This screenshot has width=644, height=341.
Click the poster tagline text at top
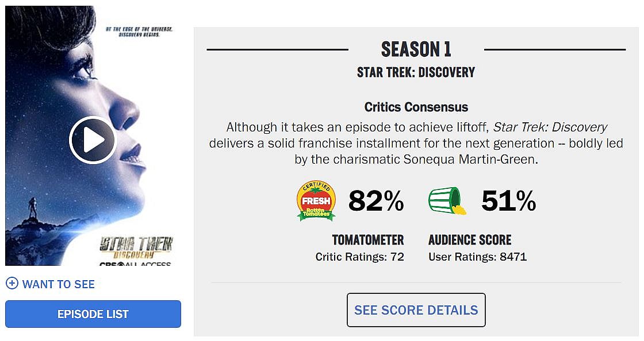(x=140, y=31)
